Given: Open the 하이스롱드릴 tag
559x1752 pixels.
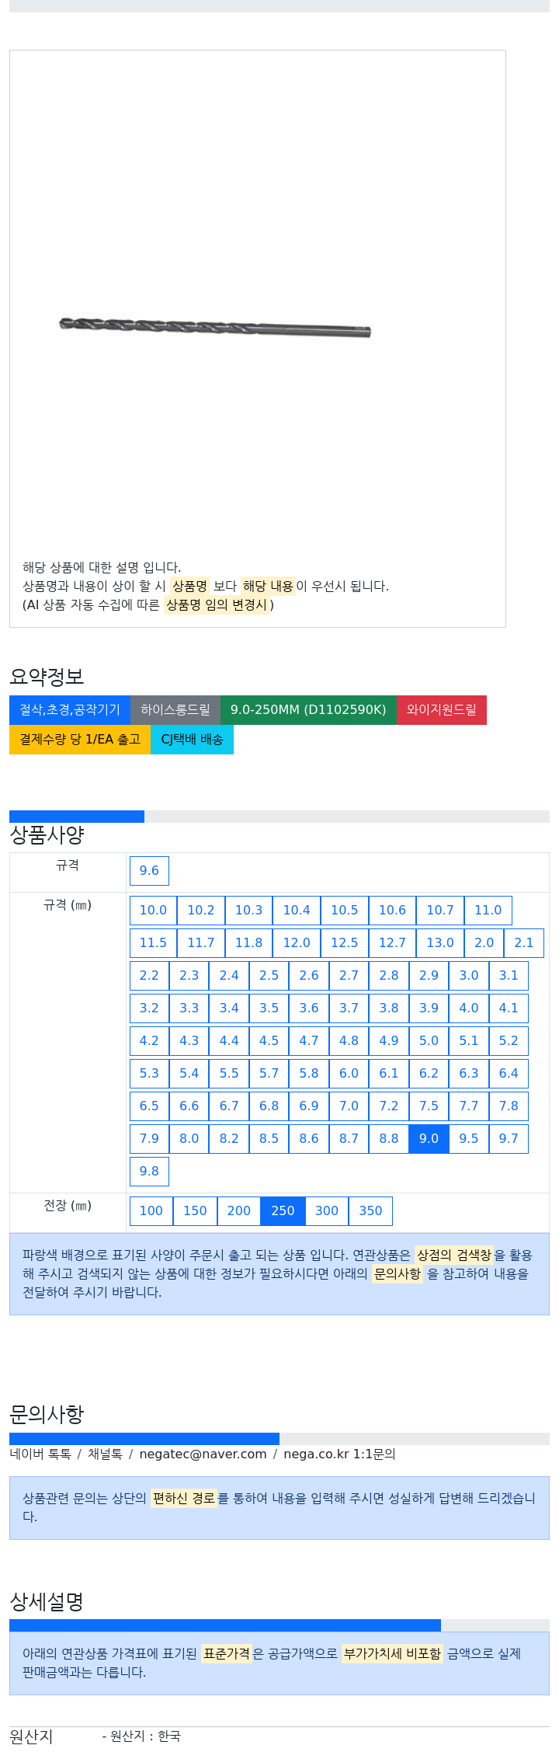Looking at the screenshot, I should (175, 710).
